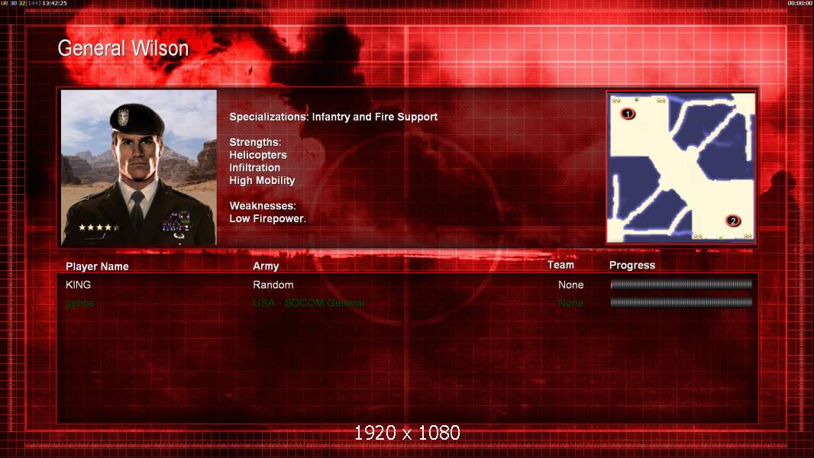Click the 00:00:00 timer in the top right
The image size is (814, 458).
[800, 3]
